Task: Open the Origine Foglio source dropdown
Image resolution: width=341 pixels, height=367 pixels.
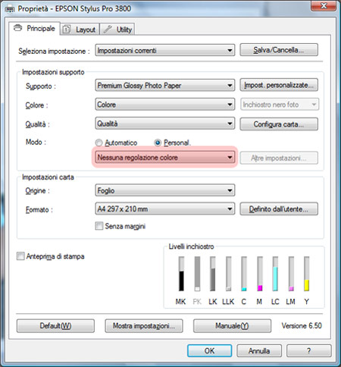Action: point(165,190)
